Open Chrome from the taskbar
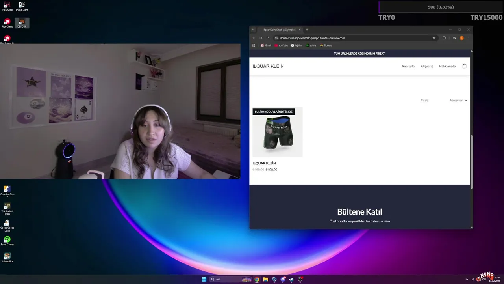This screenshot has height=284, width=504. (x=257, y=279)
